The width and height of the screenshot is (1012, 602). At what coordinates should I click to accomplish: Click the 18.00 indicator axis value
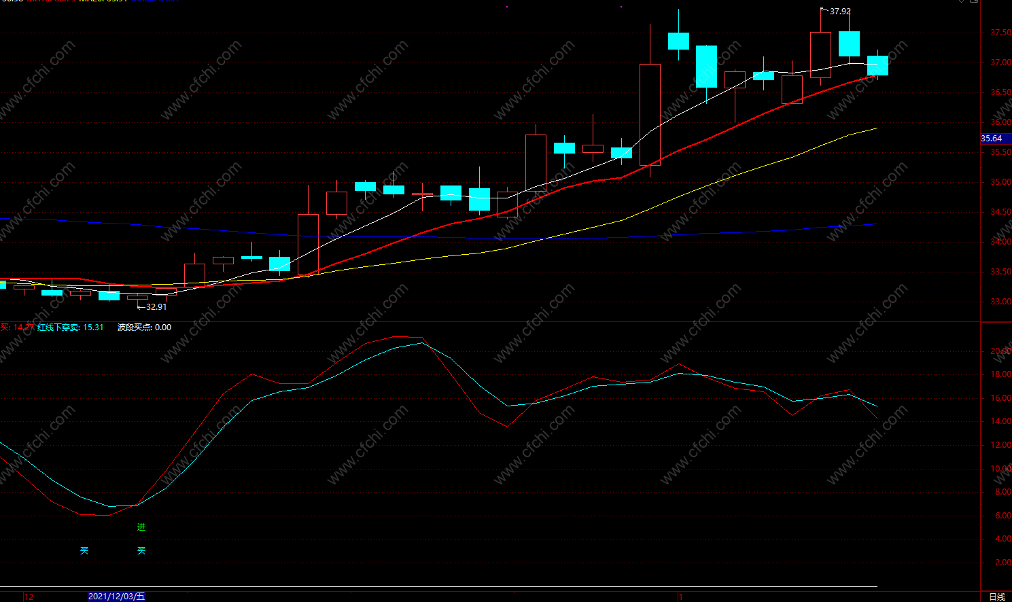[1000, 374]
